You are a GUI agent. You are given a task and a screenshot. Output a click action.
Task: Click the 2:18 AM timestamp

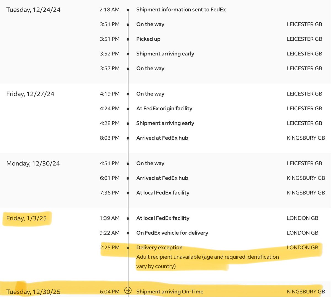[x=110, y=10]
